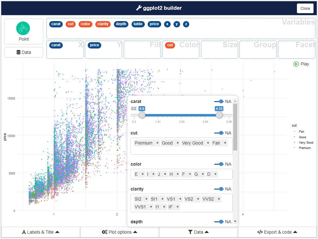
Task: Open the Data button below Point
Action: coord(24,52)
